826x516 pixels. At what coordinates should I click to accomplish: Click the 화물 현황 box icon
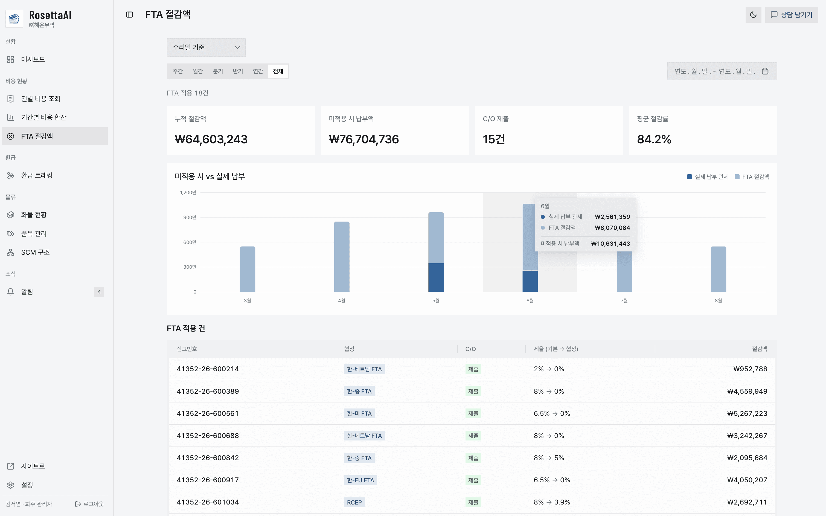tap(11, 215)
